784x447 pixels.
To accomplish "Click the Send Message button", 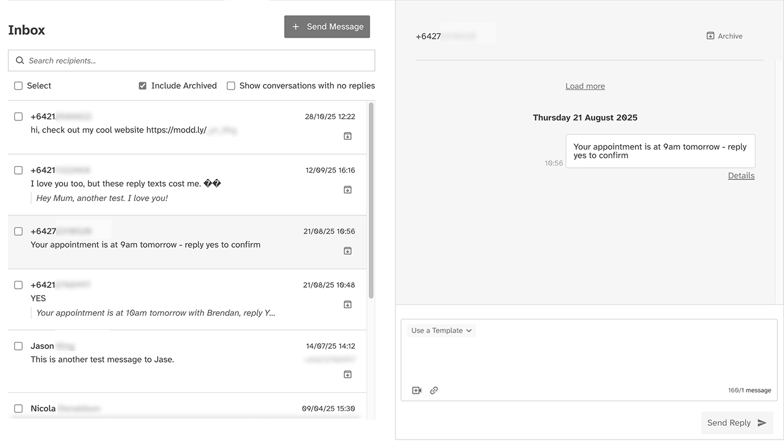I will pos(327,26).
